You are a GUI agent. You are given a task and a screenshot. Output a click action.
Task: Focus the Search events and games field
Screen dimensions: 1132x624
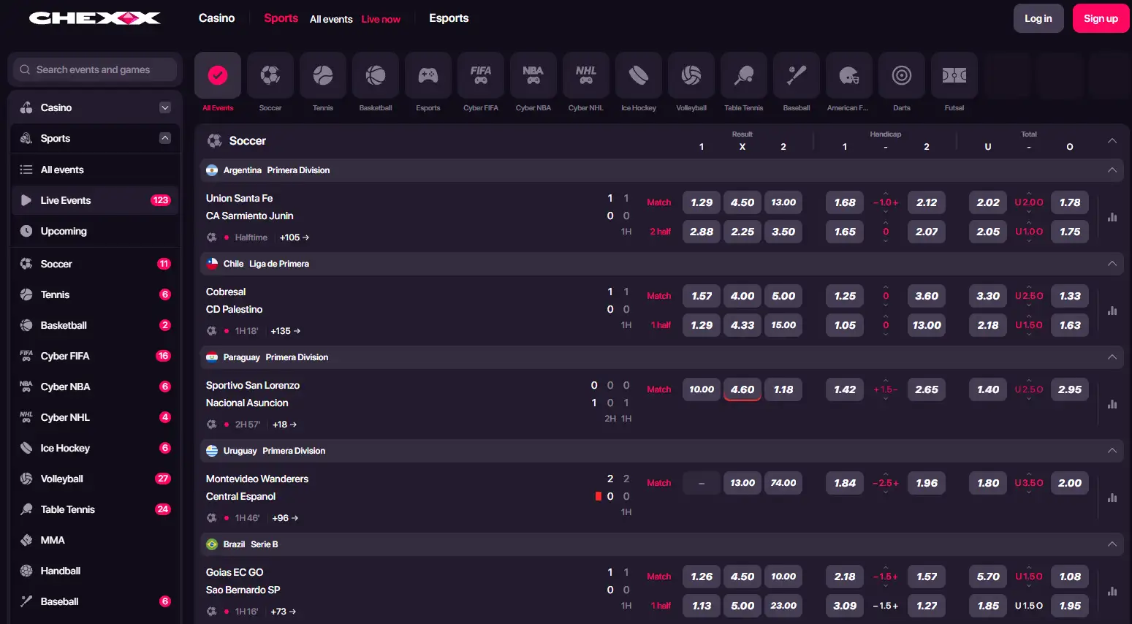pos(95,69)
